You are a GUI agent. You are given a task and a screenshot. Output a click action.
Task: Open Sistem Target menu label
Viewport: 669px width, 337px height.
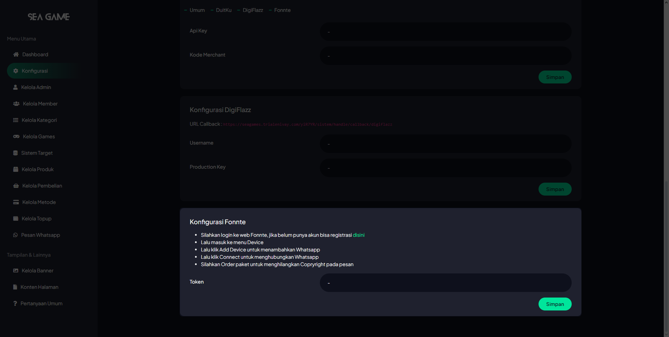pos(37,153)
